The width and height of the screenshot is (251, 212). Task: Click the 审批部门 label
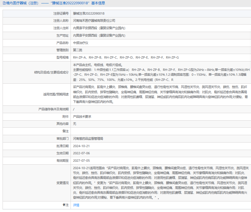point(63,139)
